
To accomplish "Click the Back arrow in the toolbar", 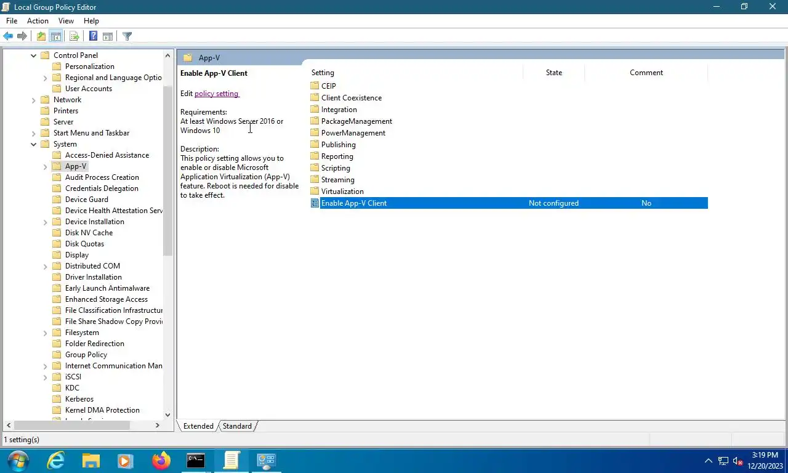I will click(x=8, y=36).
